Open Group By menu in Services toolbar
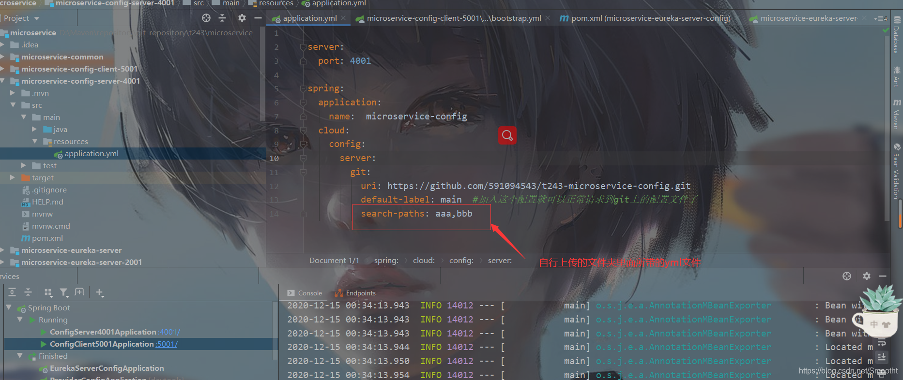 point(48,292)
